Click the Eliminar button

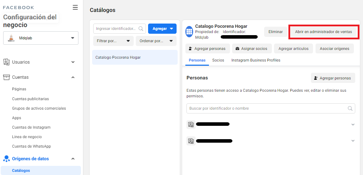click(275, 32)
